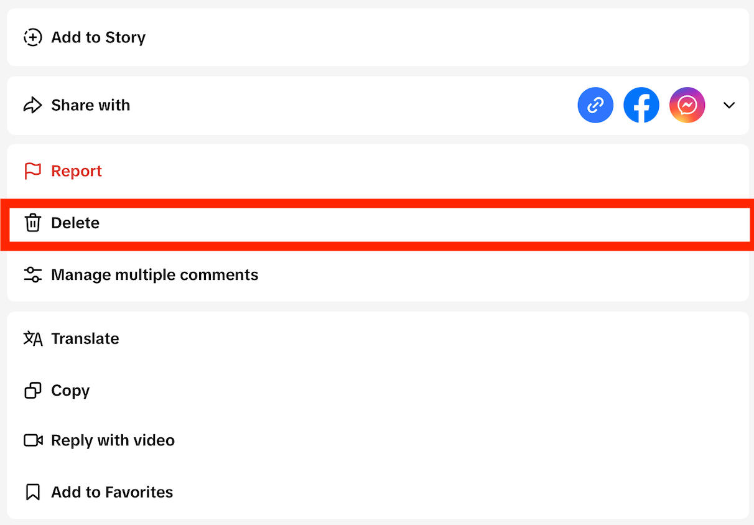754x525 pixels.
Task: Choose Report from the menu
Action: click(77, 171)
